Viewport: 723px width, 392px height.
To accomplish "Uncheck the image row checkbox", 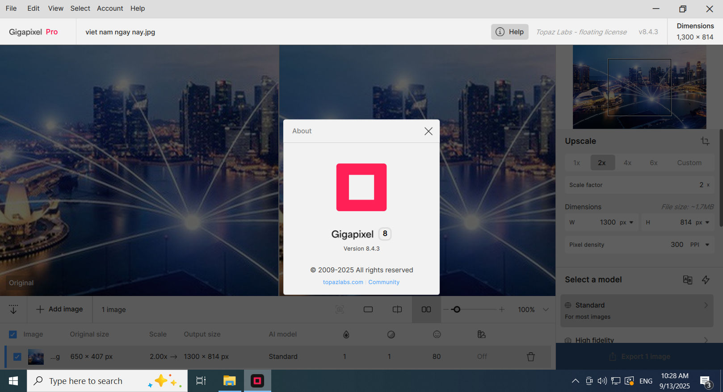I will point(17,357).
